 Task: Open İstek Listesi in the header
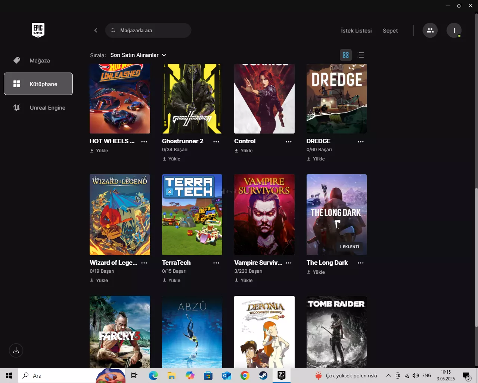point(356,31)
